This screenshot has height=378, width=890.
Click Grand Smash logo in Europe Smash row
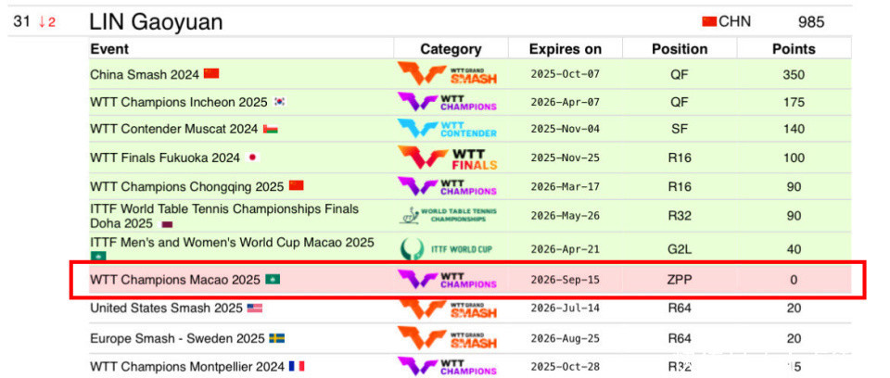click(x=447, y=338)
